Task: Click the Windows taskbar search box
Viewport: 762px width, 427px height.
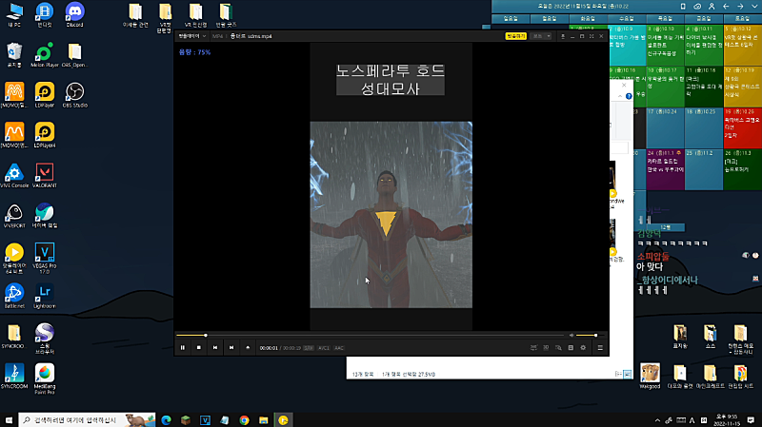Action: pyautogui.click(x=81, y=419)
